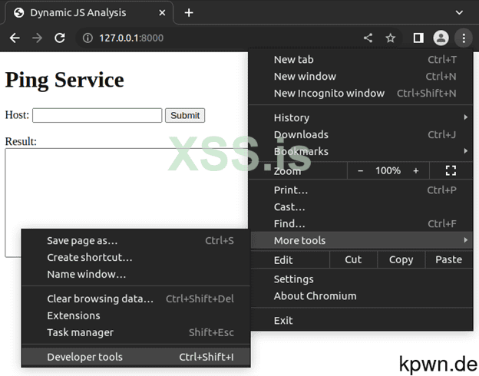View site information icon beside URL
The image size is (479, 376).
88,38
